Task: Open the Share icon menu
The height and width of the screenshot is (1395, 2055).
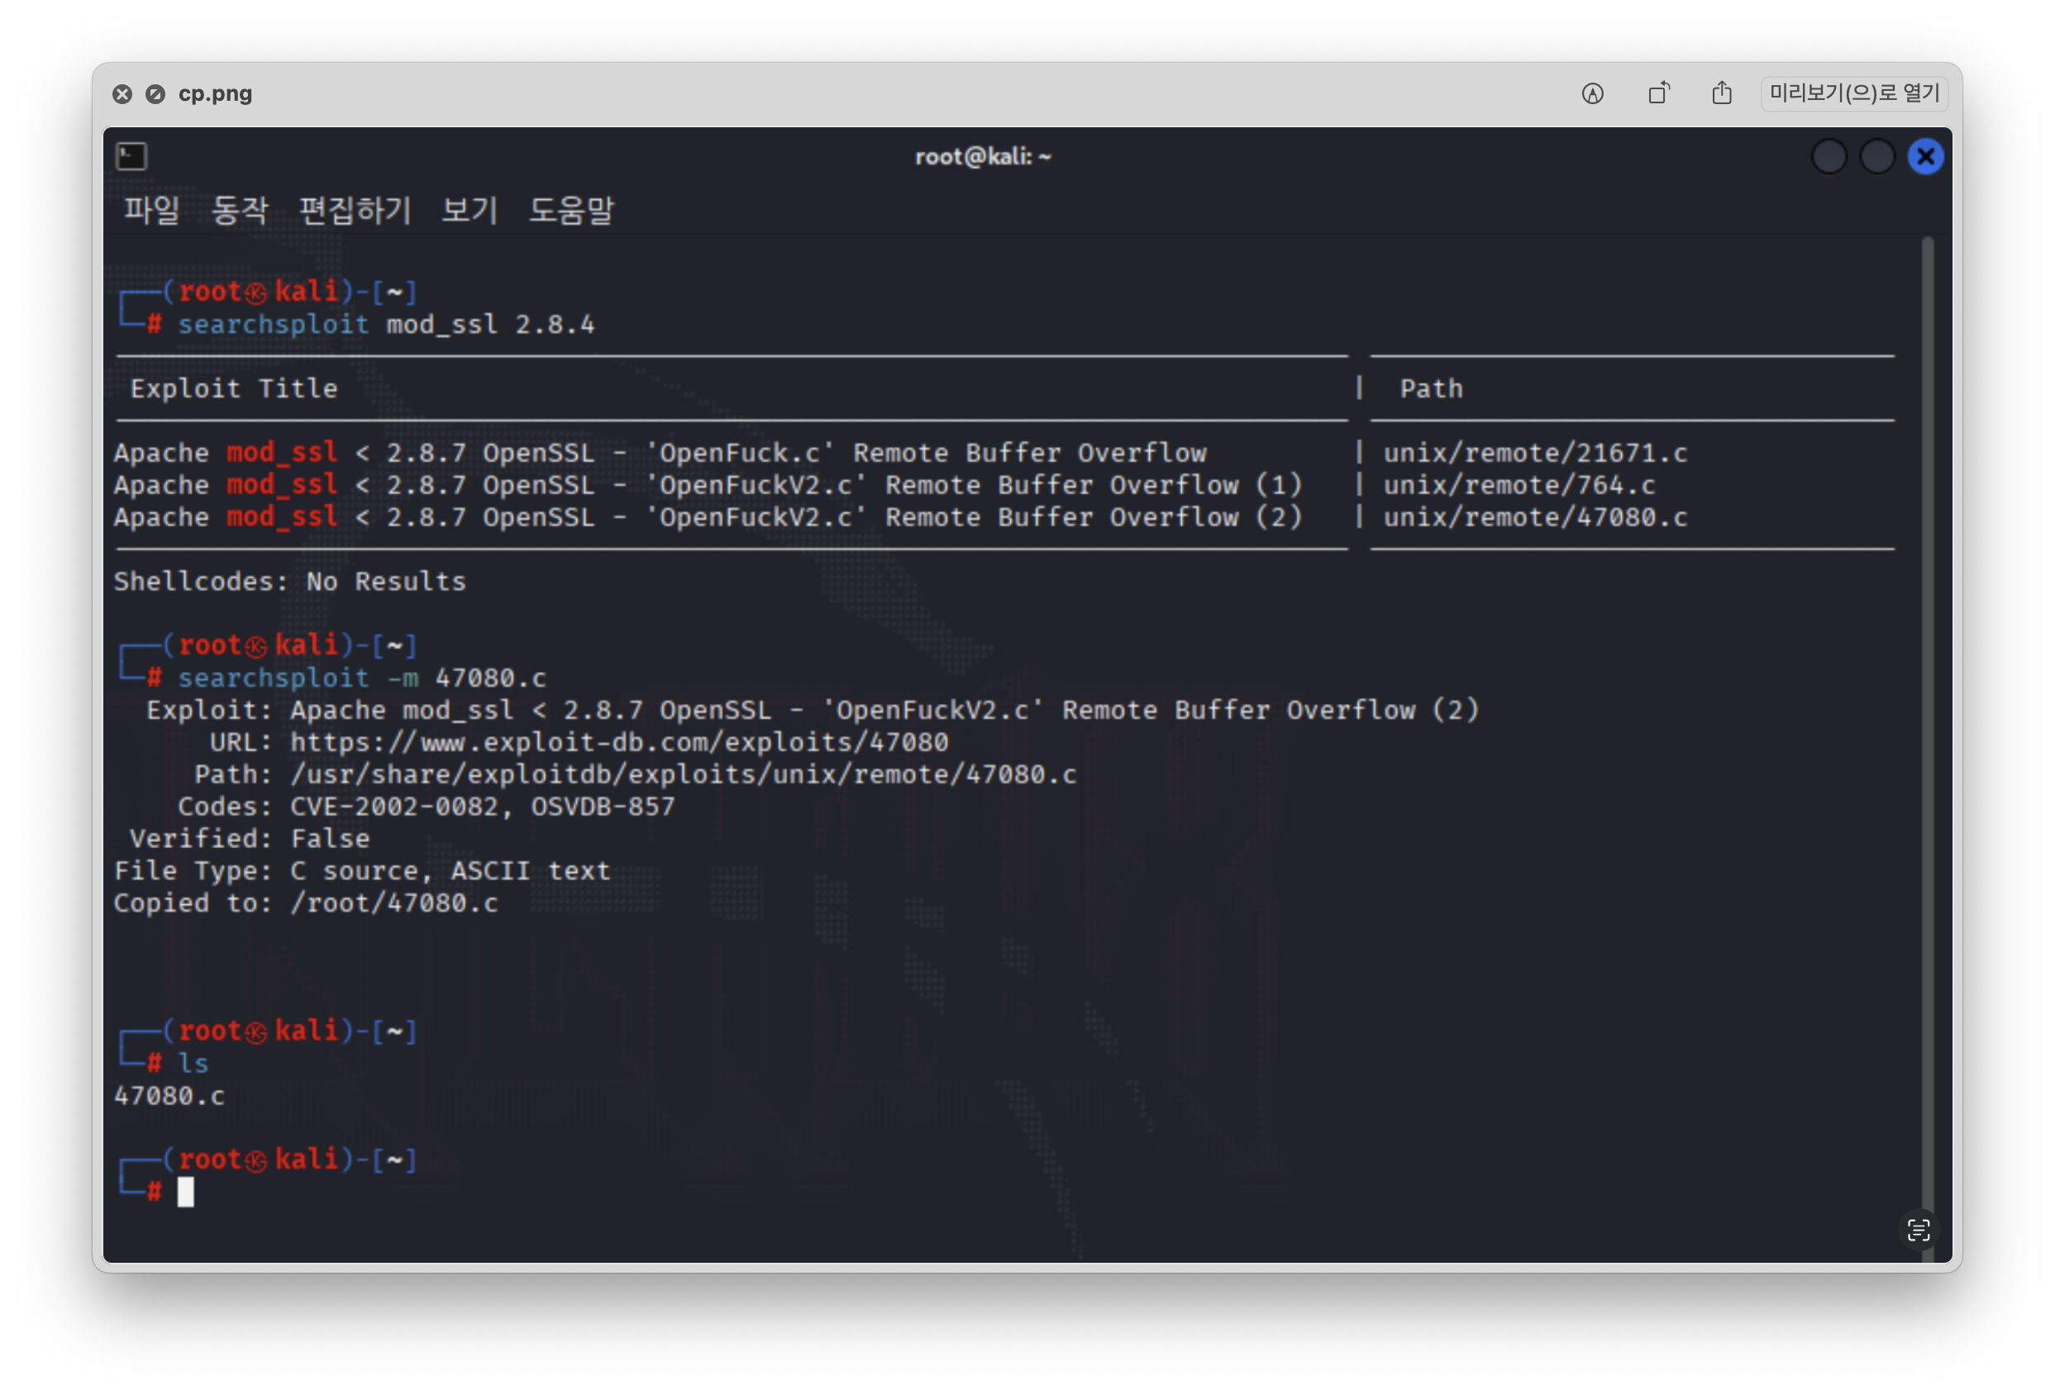Action: tap(1721, 93)
